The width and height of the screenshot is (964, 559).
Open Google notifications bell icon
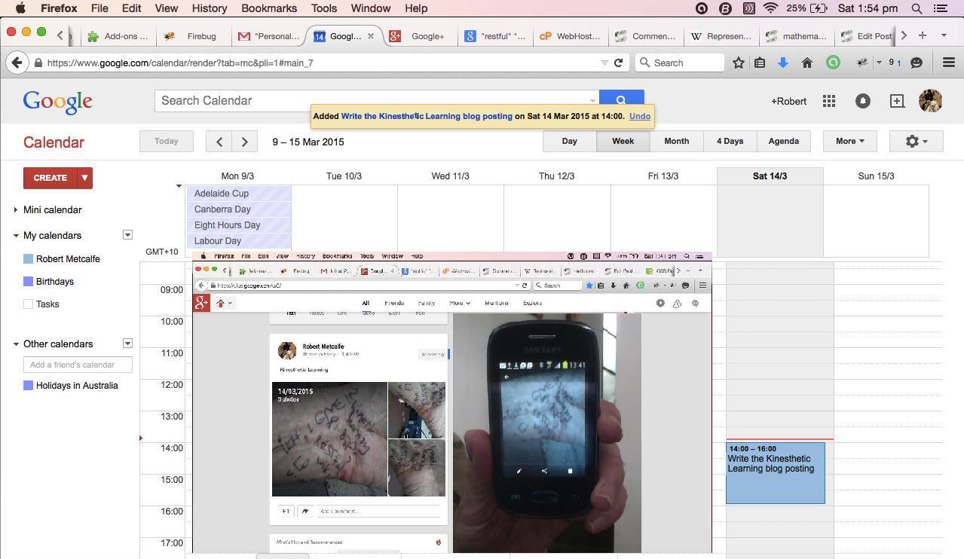[x=863, y=101]
